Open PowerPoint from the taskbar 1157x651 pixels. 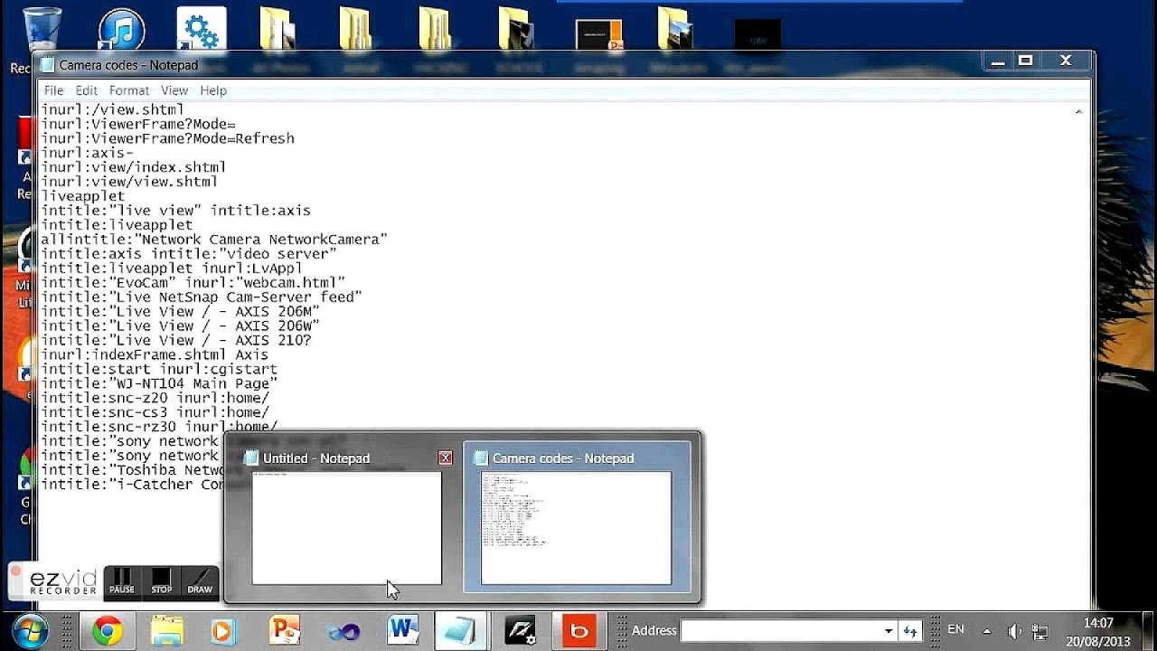284,631
